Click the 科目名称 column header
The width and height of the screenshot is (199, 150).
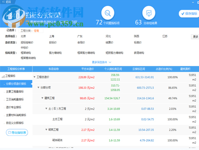coord(54,69)
